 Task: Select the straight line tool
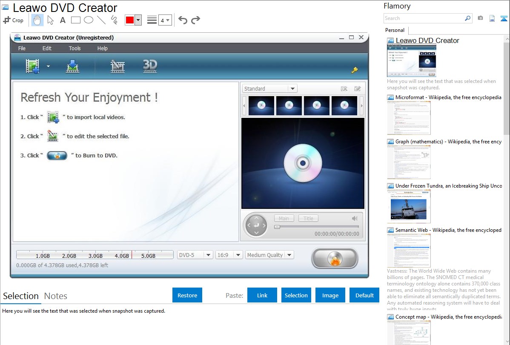click(101, 20)
